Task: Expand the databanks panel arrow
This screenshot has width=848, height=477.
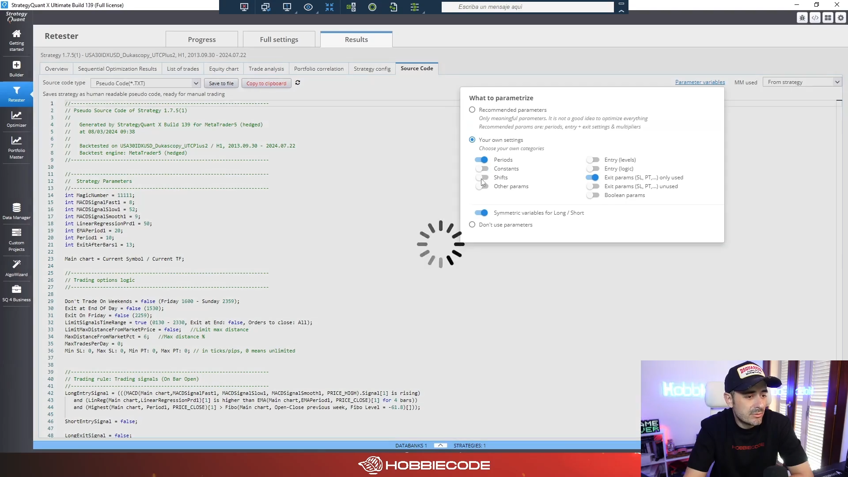Action: (440, 445)
